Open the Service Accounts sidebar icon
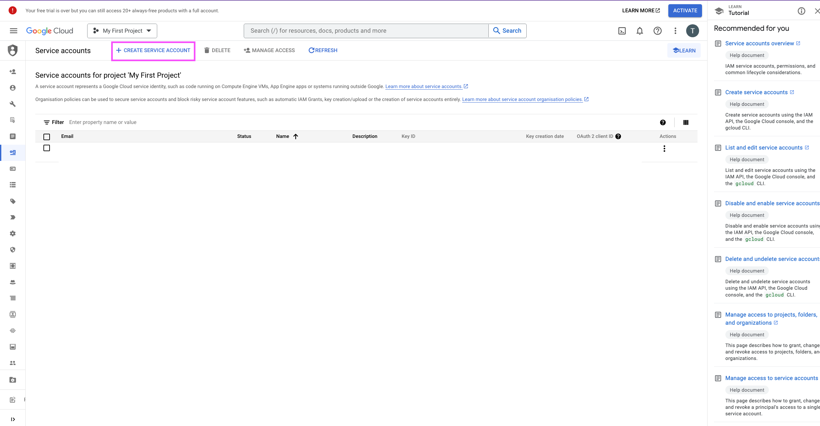Screen dimensions: 820x426 tap(13, 152)
